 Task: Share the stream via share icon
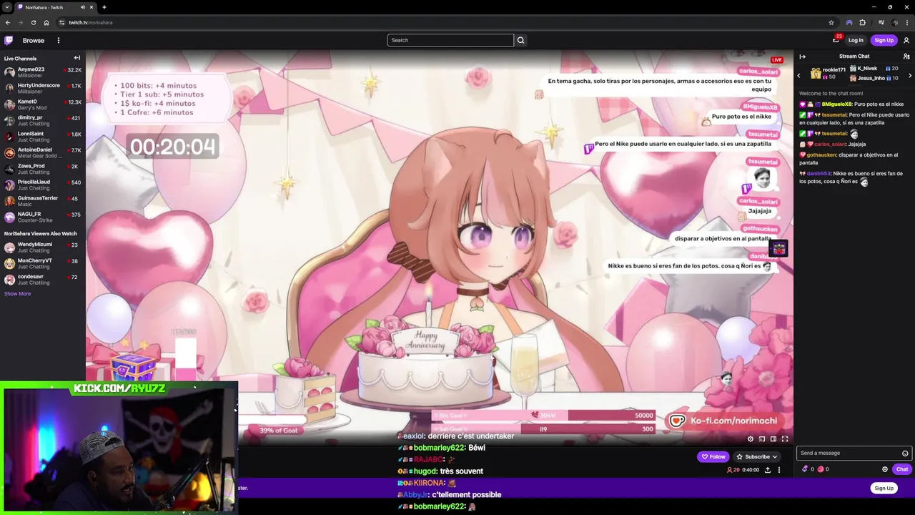tap(768, 470)
